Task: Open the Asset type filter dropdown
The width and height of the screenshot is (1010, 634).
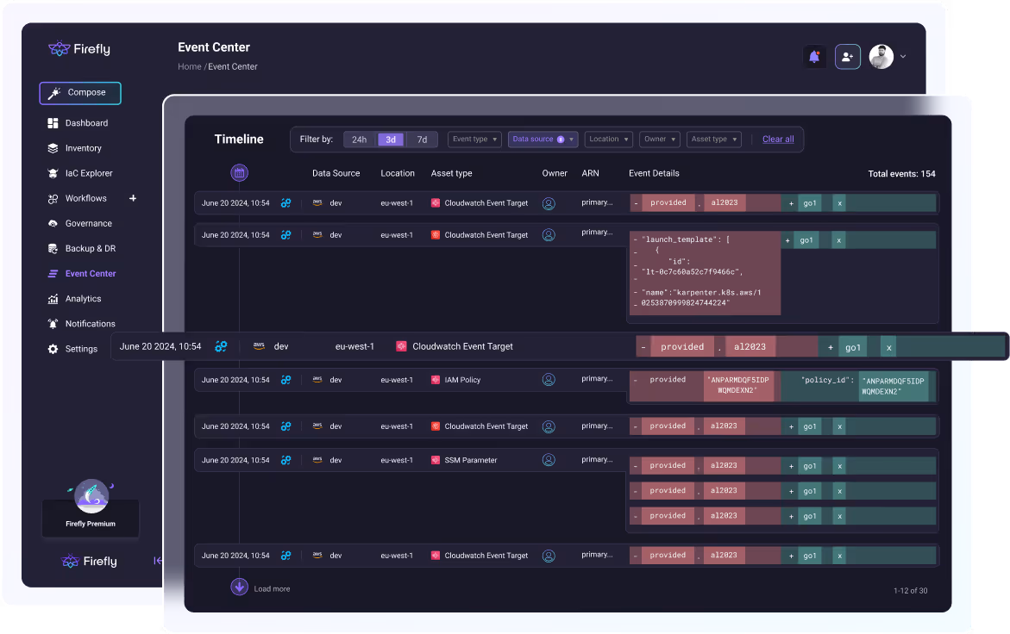Action: point(713,139)
